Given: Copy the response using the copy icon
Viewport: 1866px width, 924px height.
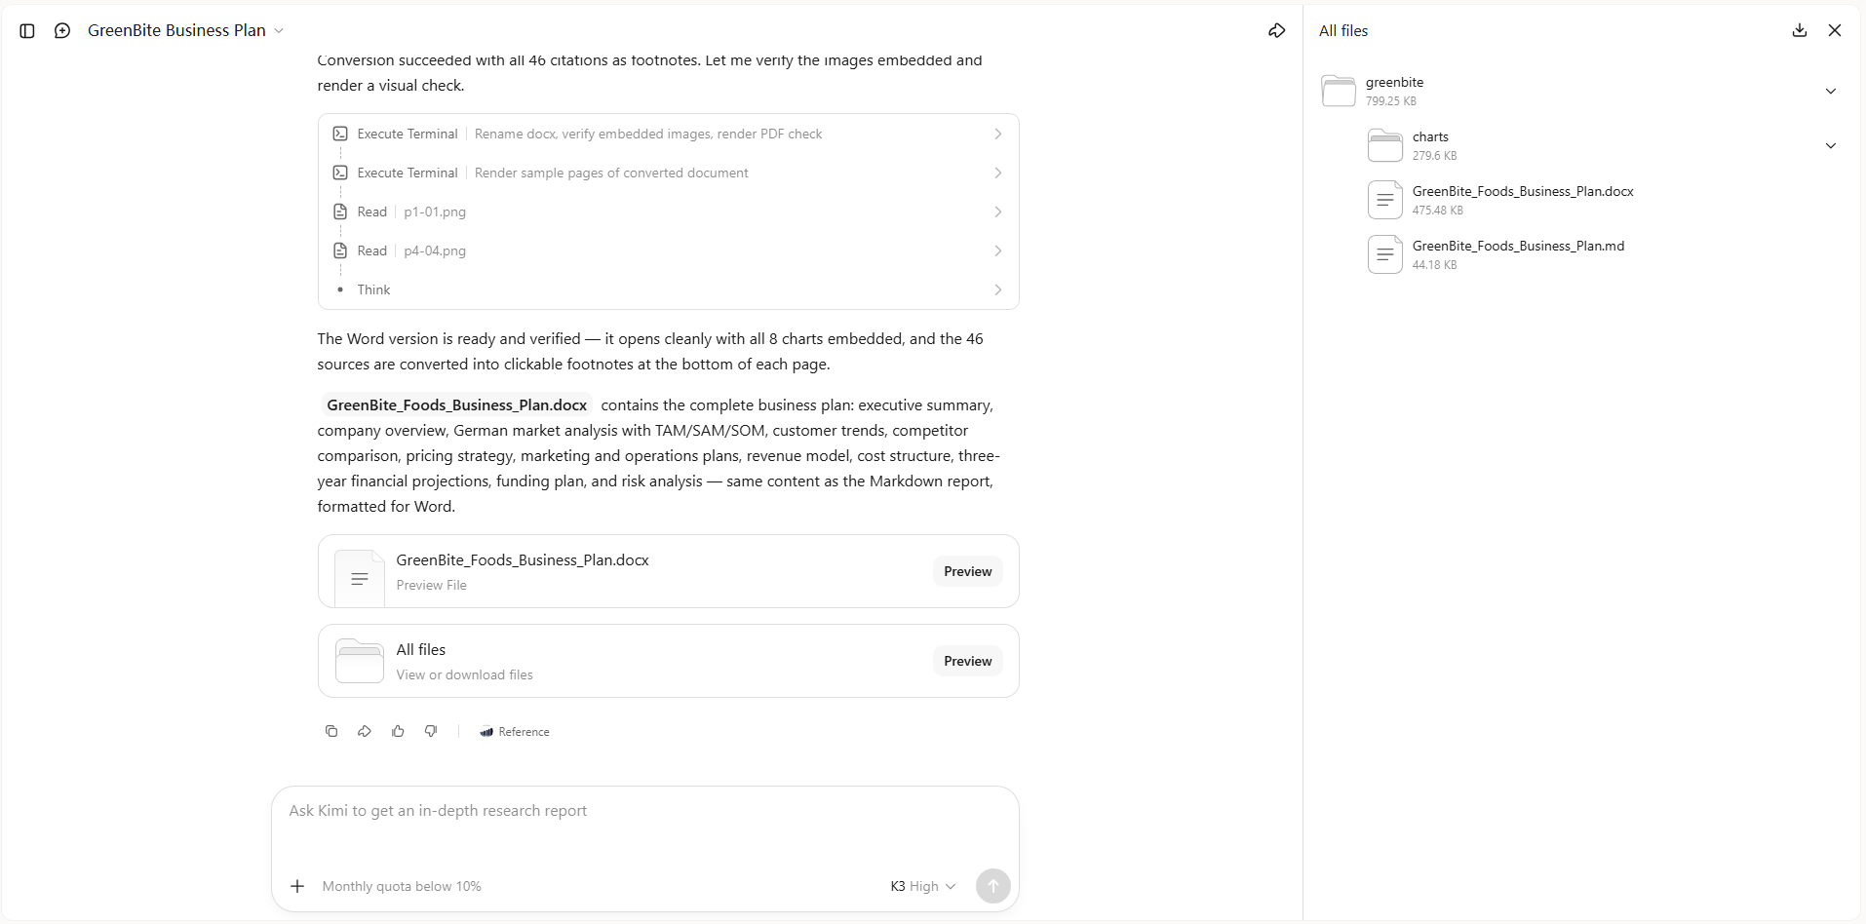Looking at the screenshot, I should tap(331, 731).
